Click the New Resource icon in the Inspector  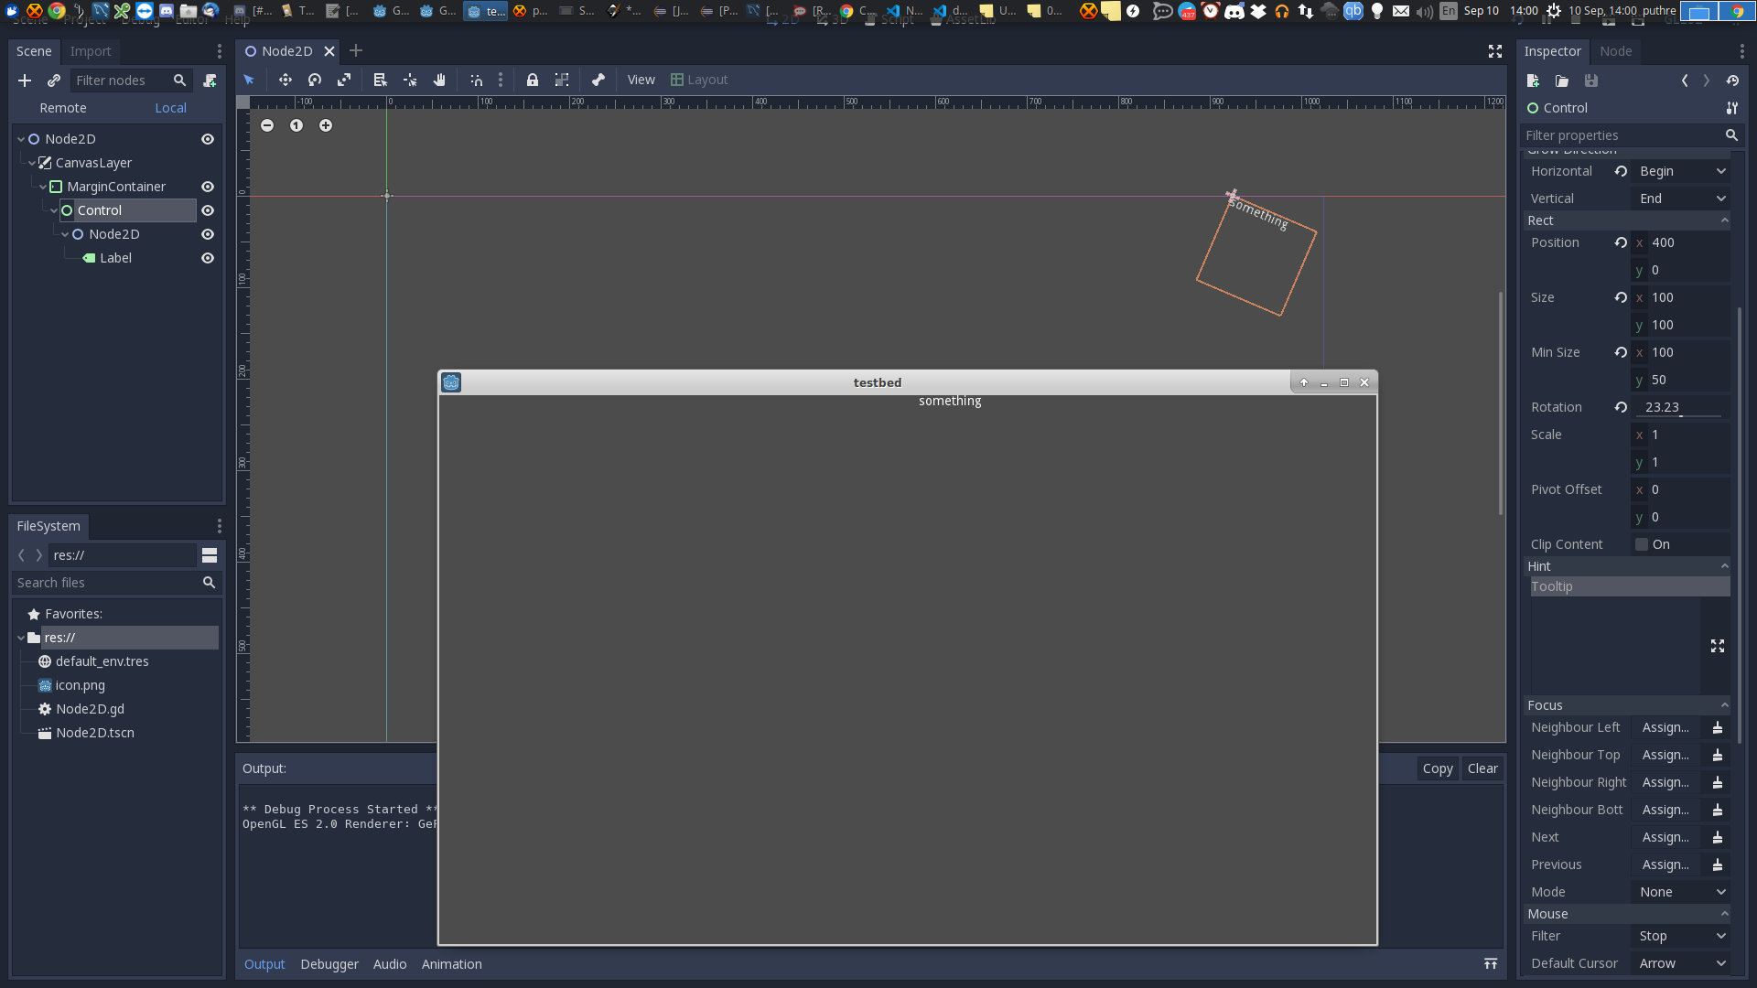pos(1533,81)
